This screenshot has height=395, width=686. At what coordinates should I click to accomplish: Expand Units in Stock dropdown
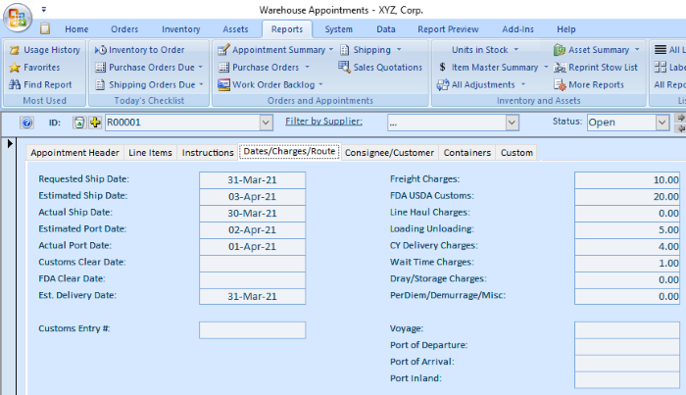[x=516, y=49]
